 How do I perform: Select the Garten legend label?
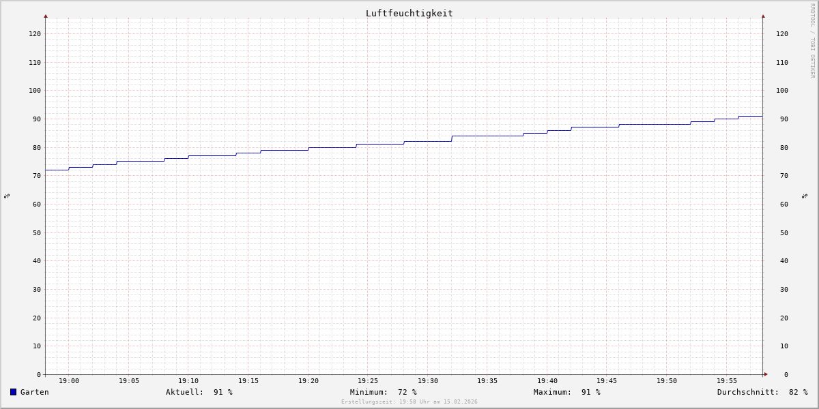[34, 392]
